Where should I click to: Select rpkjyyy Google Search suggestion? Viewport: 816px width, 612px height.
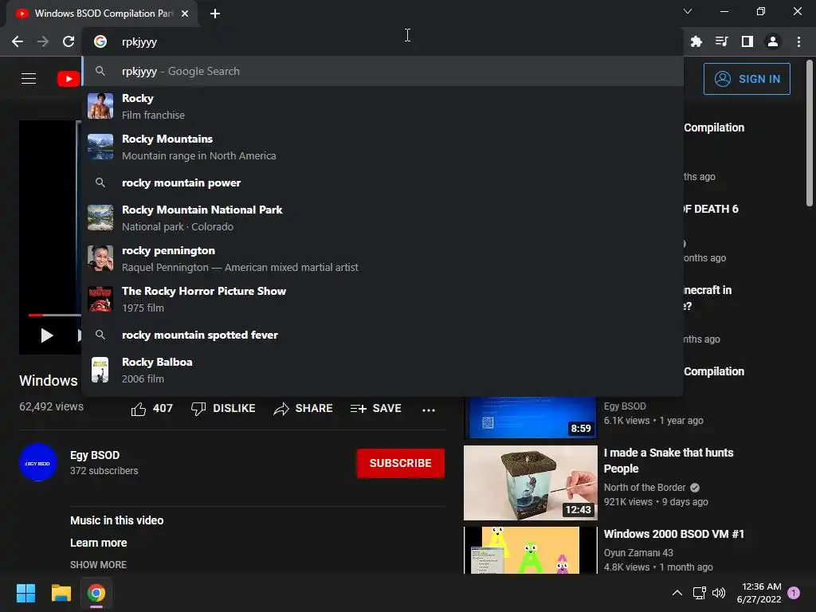point(382,71)
